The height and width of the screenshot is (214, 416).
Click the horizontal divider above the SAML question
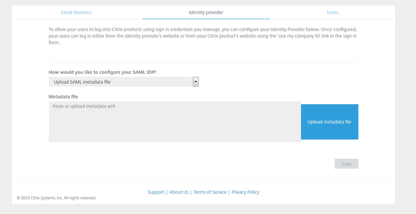point(203,62)
